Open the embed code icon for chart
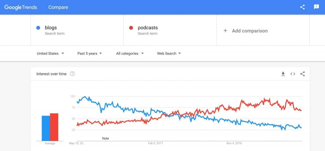 [293, 74]
